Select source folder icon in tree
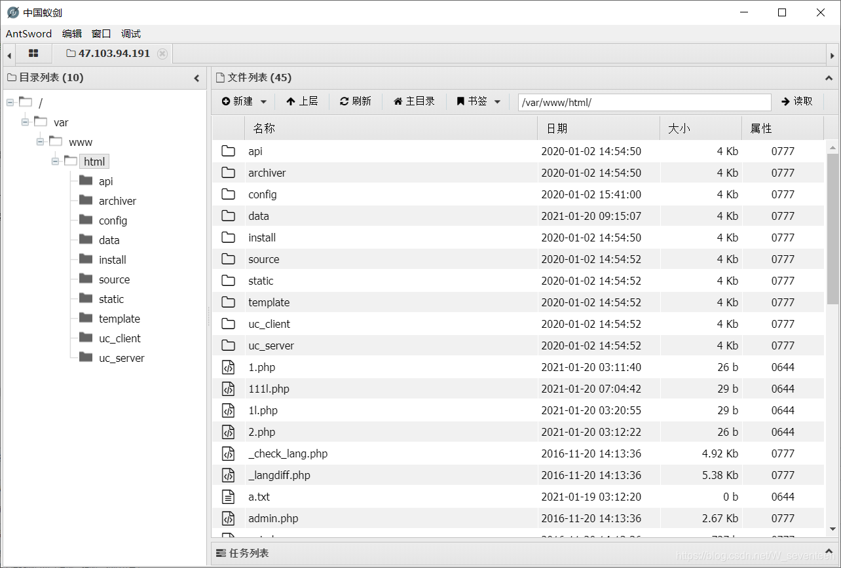This screenshot has height=568, width=841. click(x=86, y=279)
